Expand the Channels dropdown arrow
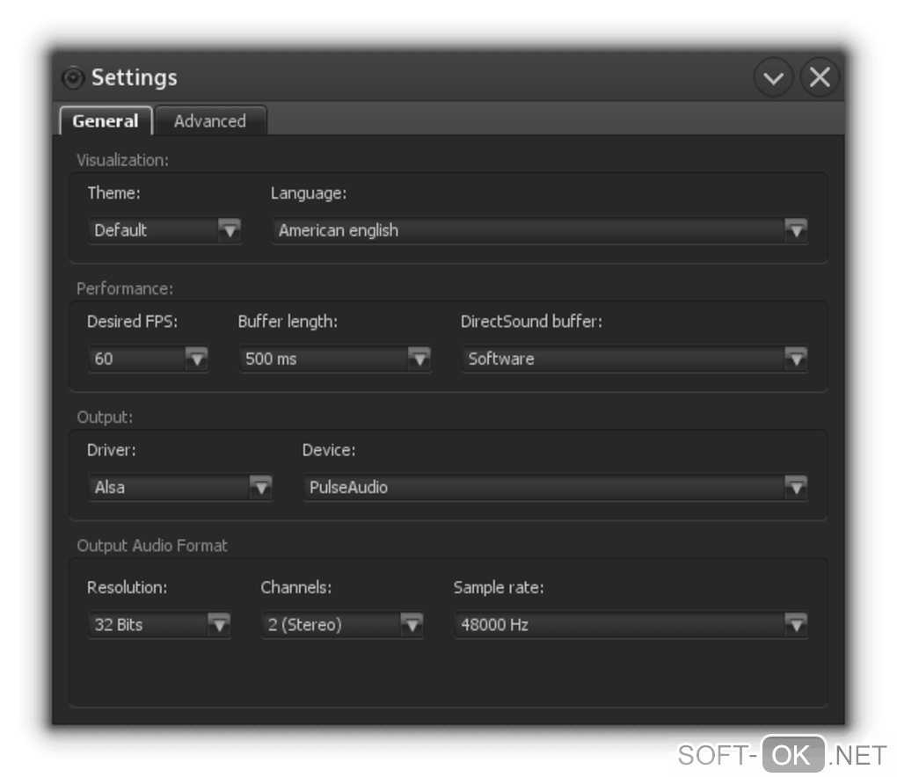This screenshot has height=777, width=897. coord(412,625)
